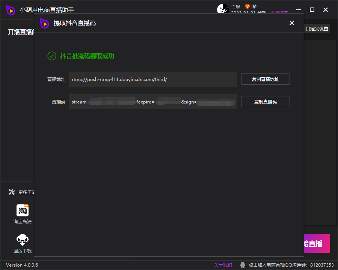Image resolution: width=338 pixels, height=270 pixels.
Task: Click the QQ penguin icon in status bar
Action: pyautogui.click(x=243, y=265)
